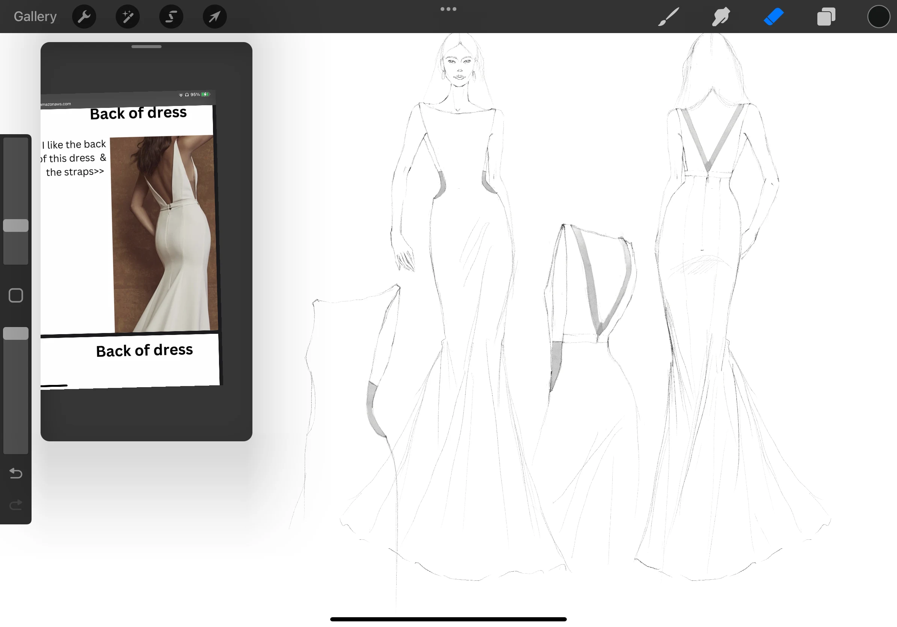The height and width of the screenshot is (627, 897).
Task: Tap the Wi-Fi icon in reference image
Action: click(x=181, y=95)
